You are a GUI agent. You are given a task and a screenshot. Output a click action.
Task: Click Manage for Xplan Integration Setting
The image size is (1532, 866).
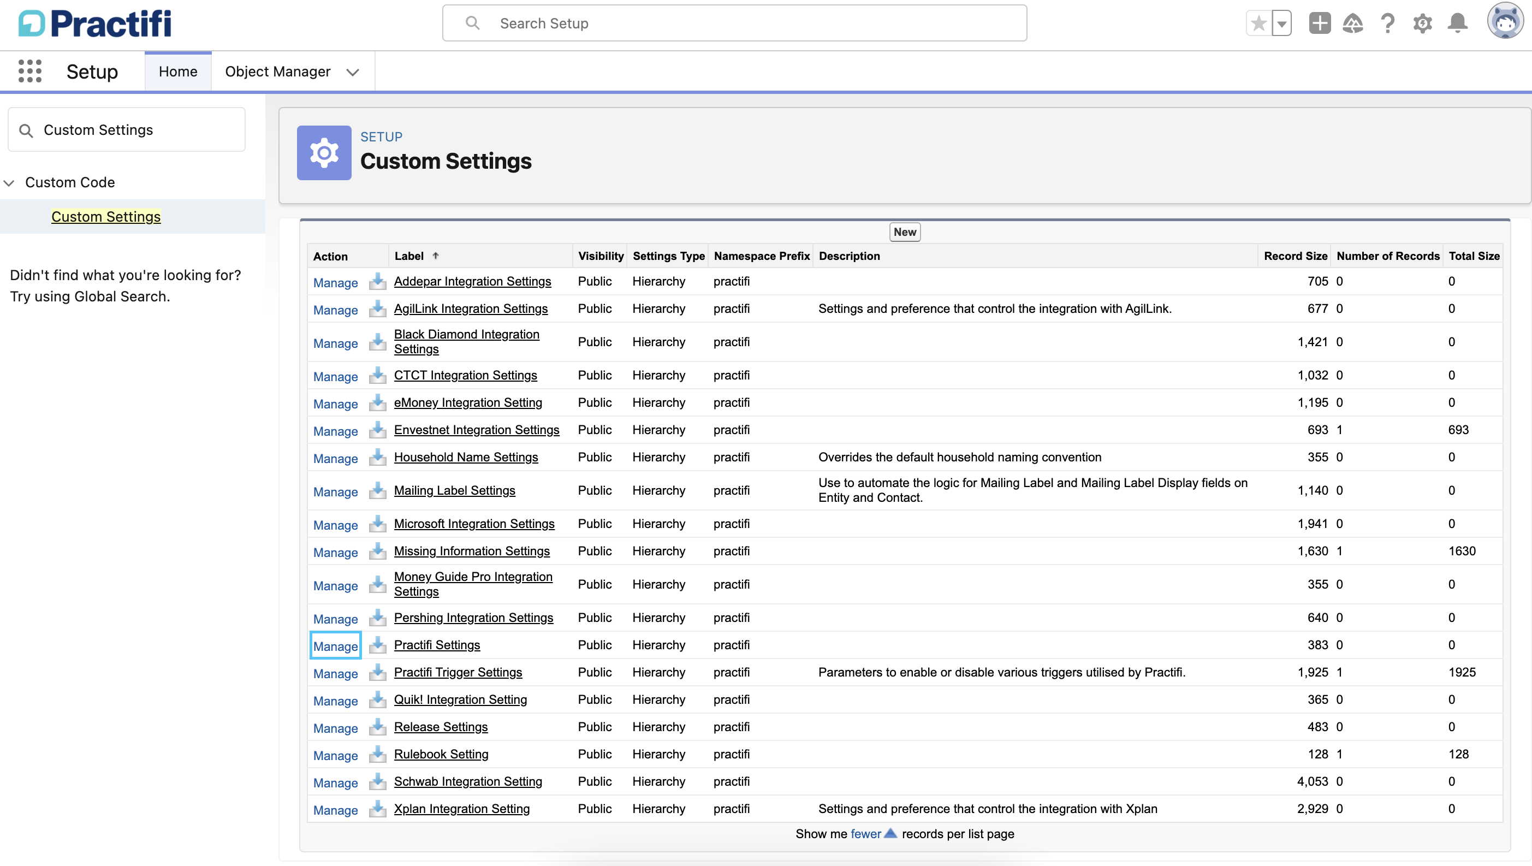[x=335, y=810]
